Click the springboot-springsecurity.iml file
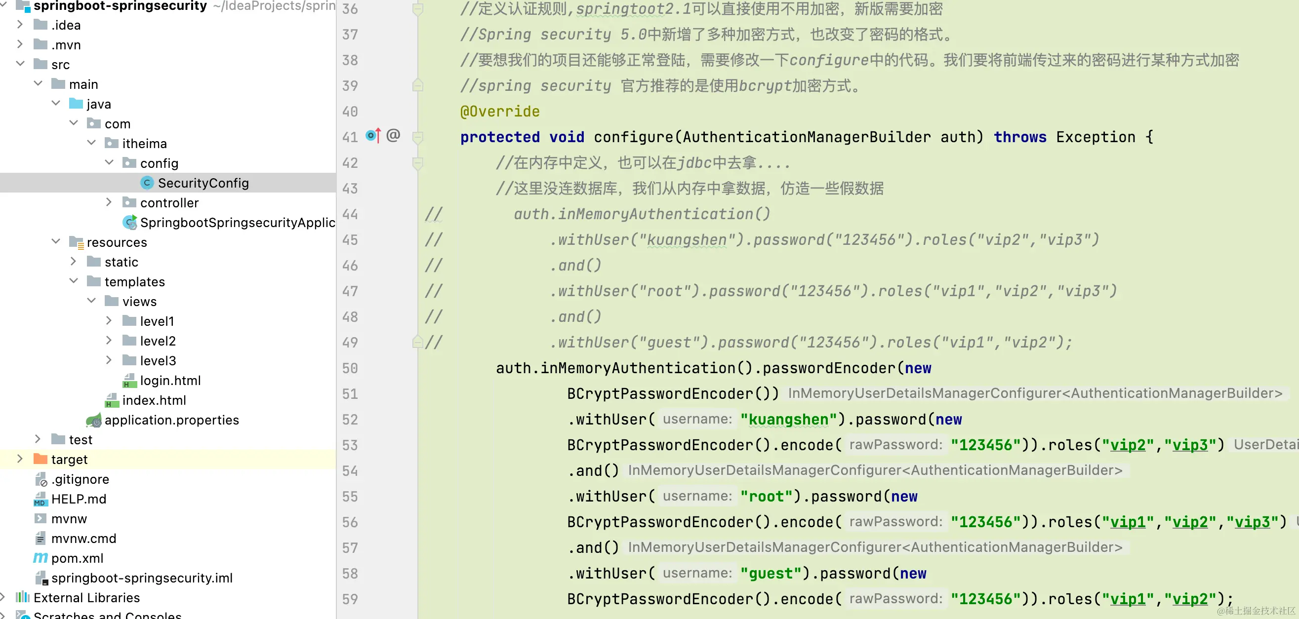The height and width of the screenshot is (619, 1299). tap(142, 578)
